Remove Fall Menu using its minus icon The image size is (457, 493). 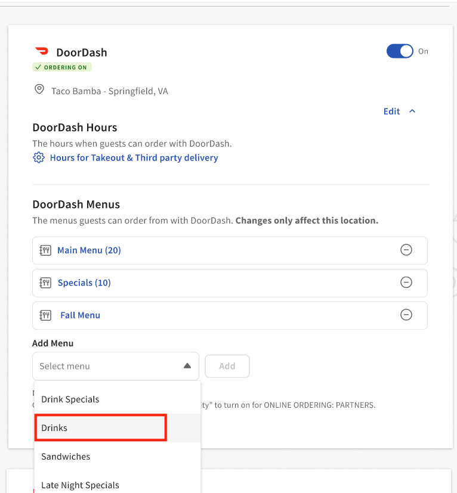[406, 315]
